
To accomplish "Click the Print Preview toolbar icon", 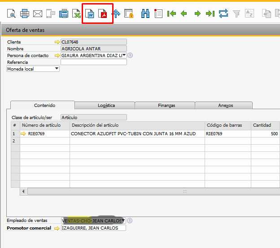I will click(x=12, y=14).
